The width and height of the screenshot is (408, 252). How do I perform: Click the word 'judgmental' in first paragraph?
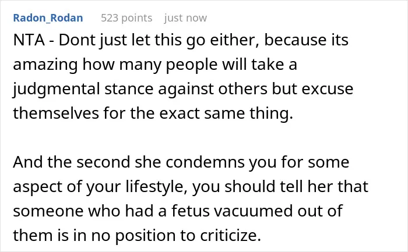pyautogui.click(x=57, y=89)
